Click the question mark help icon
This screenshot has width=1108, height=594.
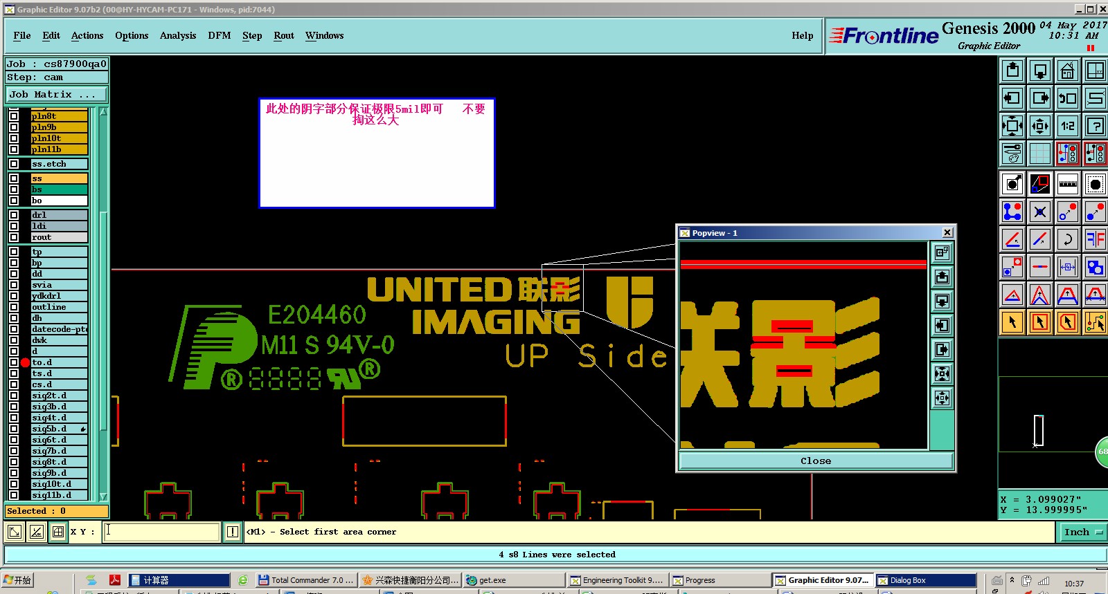1096,126
